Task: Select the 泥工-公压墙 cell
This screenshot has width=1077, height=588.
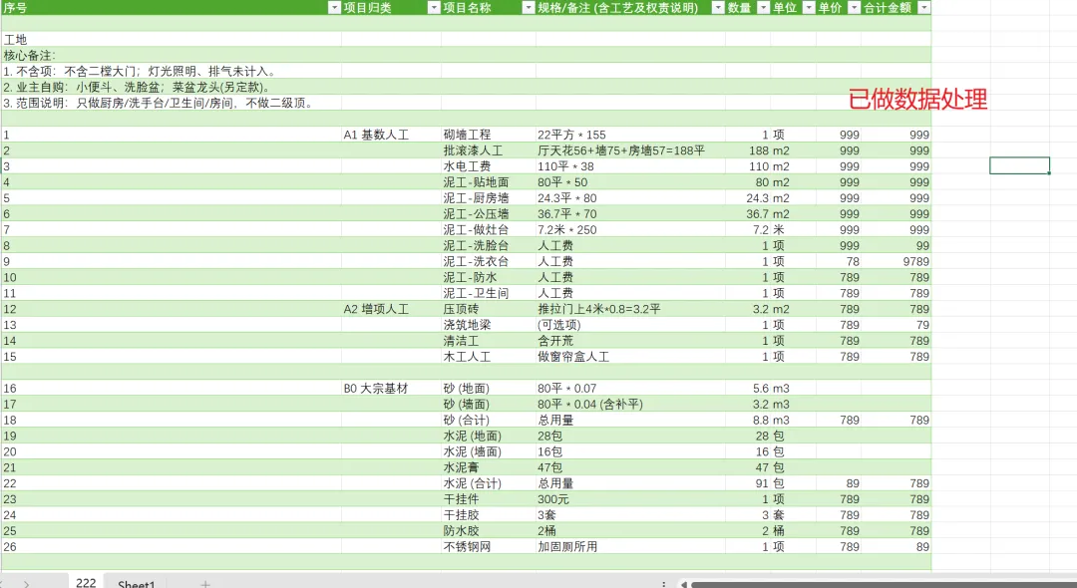Action: [489, 214]
